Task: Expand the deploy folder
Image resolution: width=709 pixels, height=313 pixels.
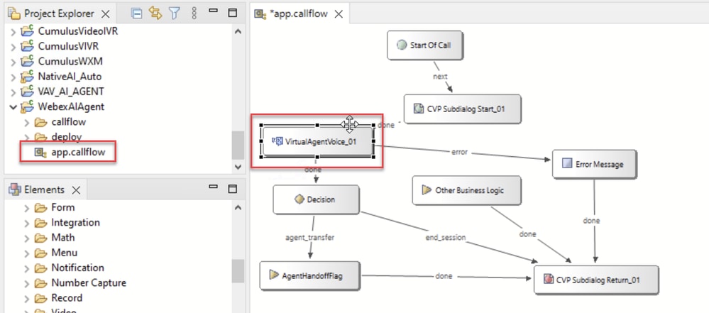Action: [27, 137]
